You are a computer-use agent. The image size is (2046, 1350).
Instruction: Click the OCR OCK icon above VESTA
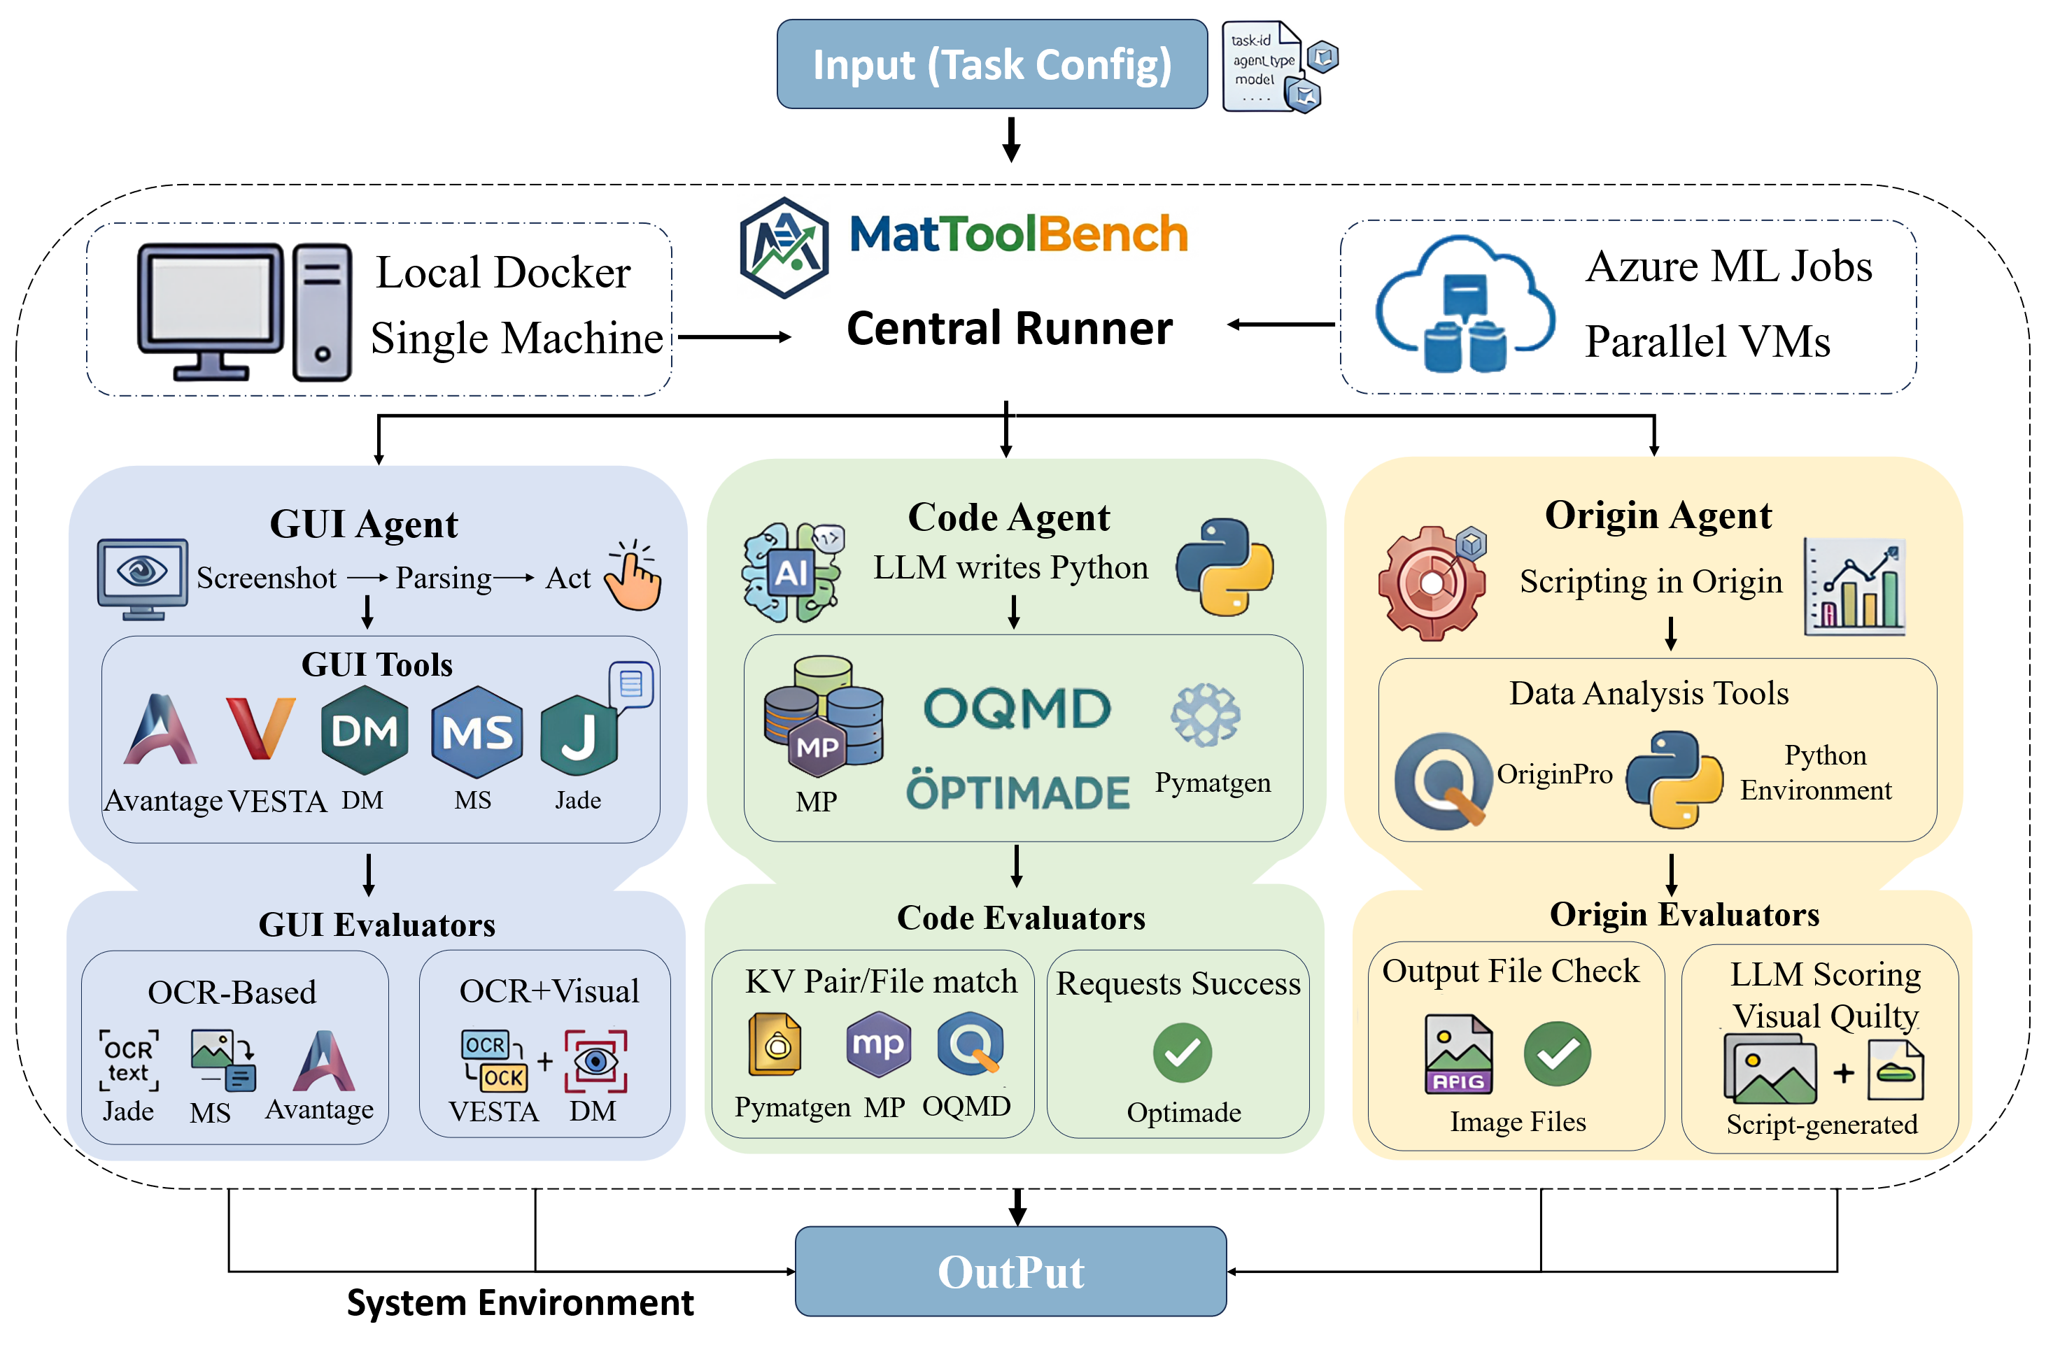494,1060
